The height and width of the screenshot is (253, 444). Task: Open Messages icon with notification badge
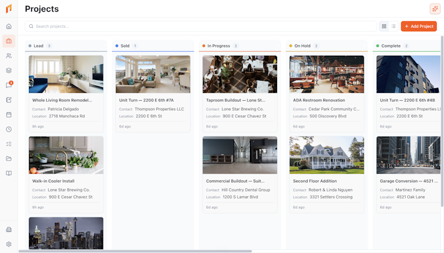pos(9,85)
